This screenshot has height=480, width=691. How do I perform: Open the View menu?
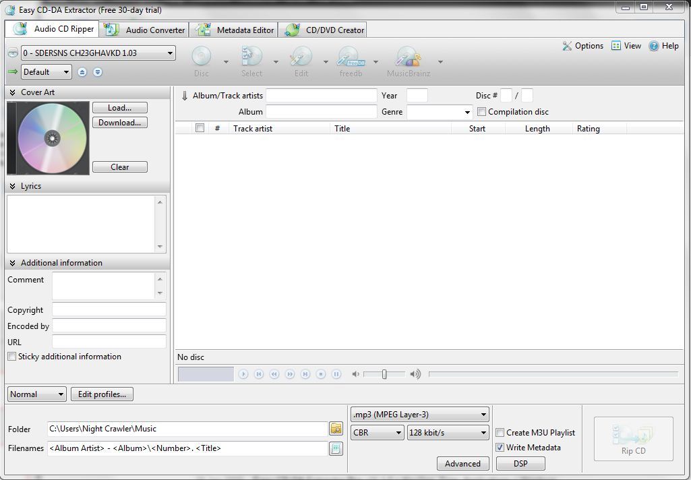click(626, 46)
